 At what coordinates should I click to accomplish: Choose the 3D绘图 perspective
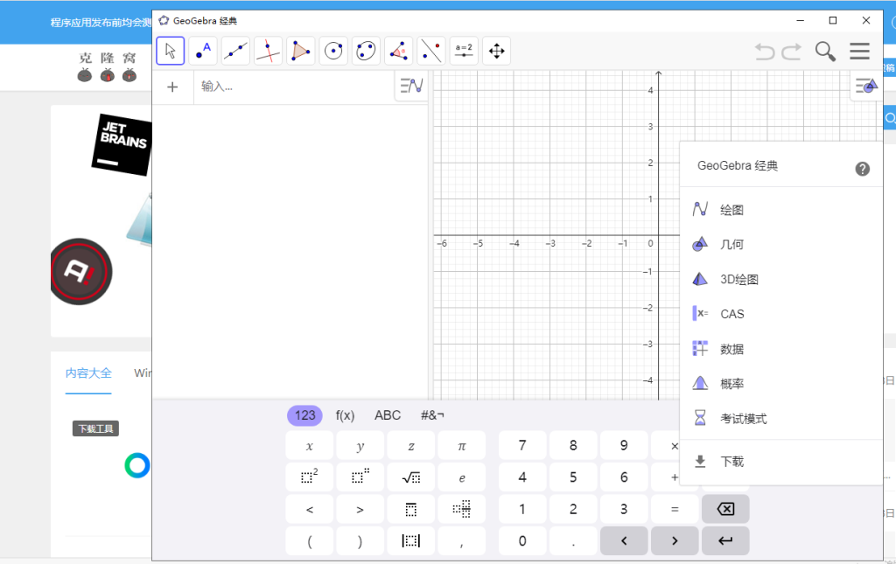coord(781,280)
